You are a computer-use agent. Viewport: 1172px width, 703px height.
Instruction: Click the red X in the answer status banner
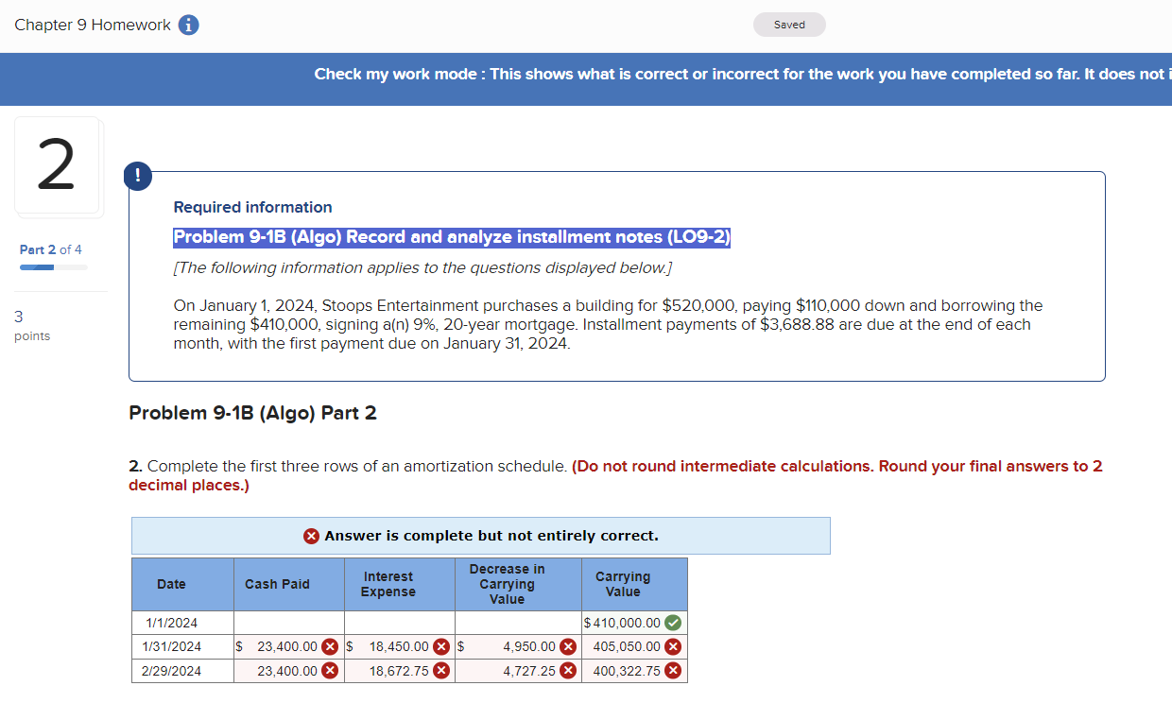pos(312,536)
